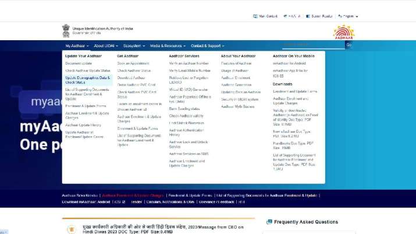The width and height of the screenshot is (416, 234).
Task: Click the Frequently Asked Questions icon
Action: pyautogui.click(x=268, y=222)
